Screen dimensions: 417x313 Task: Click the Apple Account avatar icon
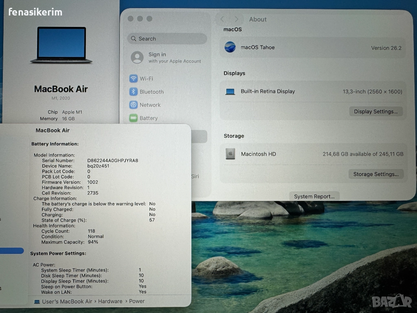coord(137,57)
